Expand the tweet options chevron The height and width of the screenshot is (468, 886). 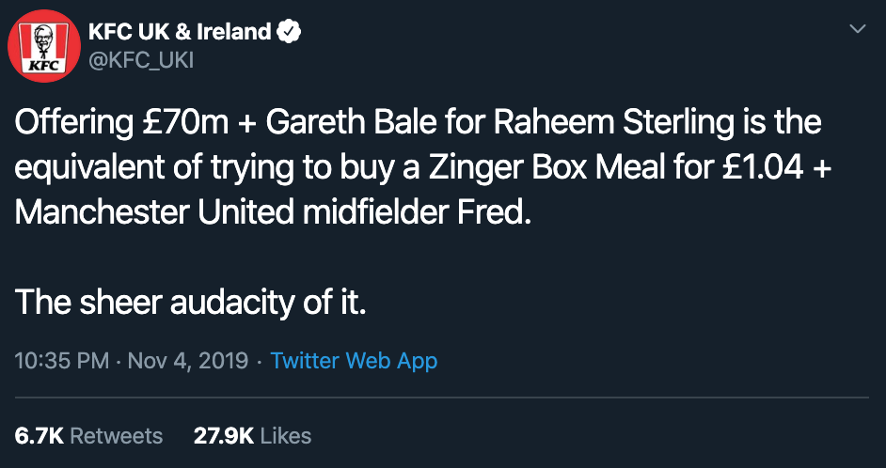(858, 29)
